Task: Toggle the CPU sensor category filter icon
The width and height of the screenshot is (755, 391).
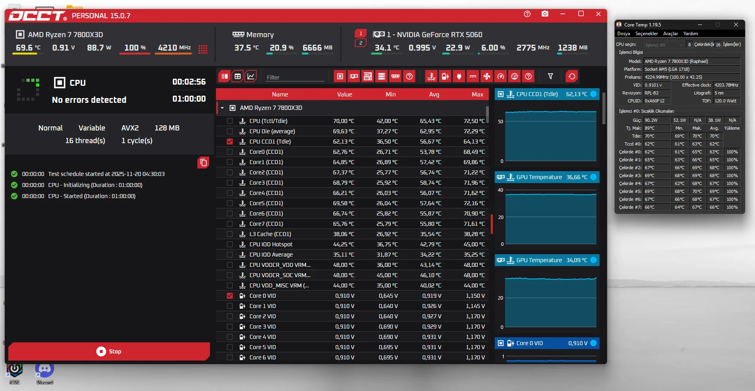Action: [x=340, y=76]
